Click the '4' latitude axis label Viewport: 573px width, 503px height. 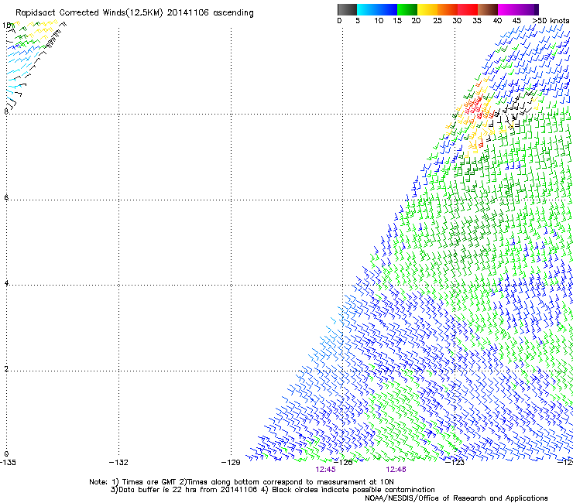(6, 283)
